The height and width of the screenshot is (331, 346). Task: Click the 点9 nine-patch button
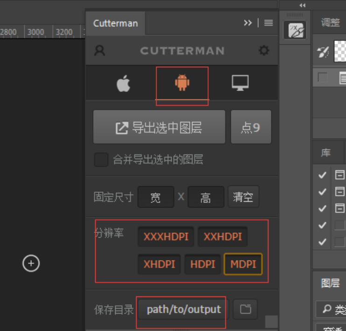251,127
